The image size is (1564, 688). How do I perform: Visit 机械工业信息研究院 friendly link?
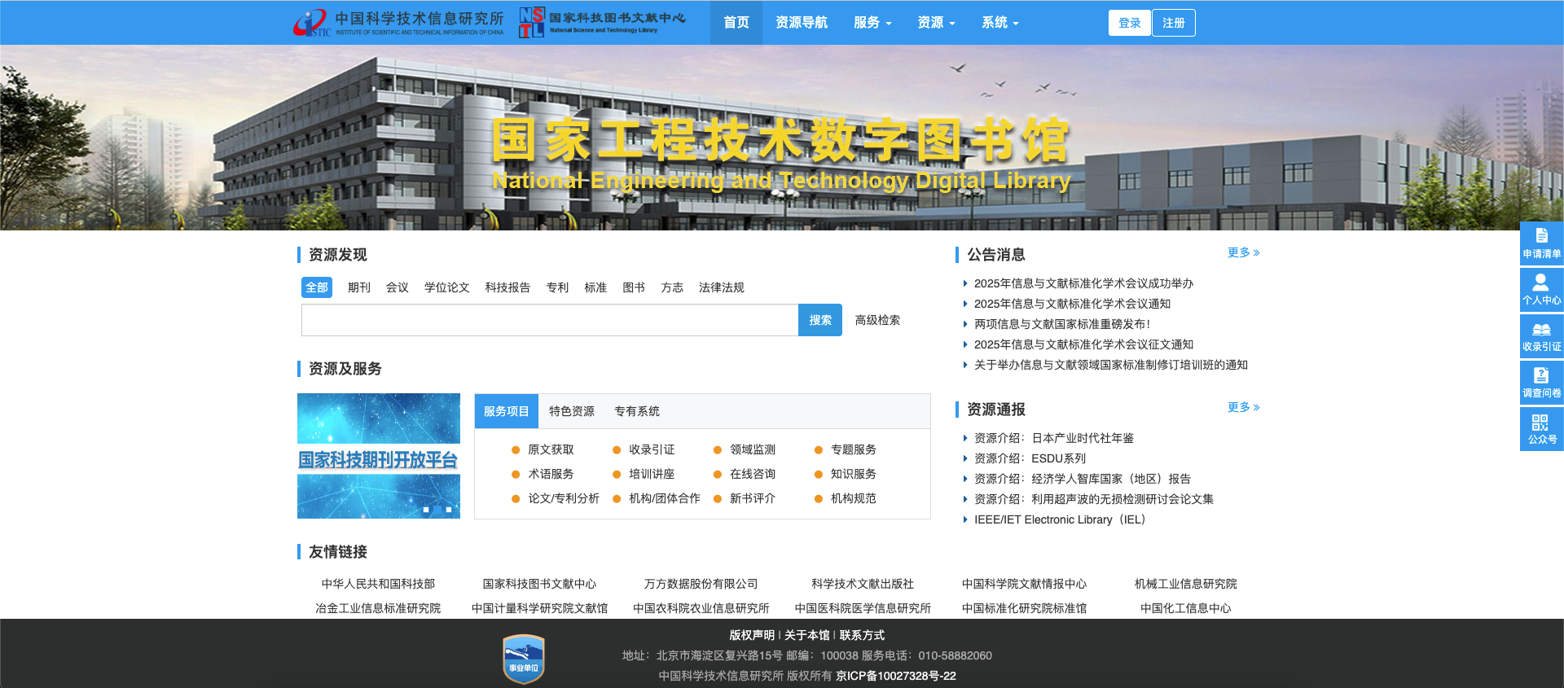pyautogui.click(x=1185, y=584)
